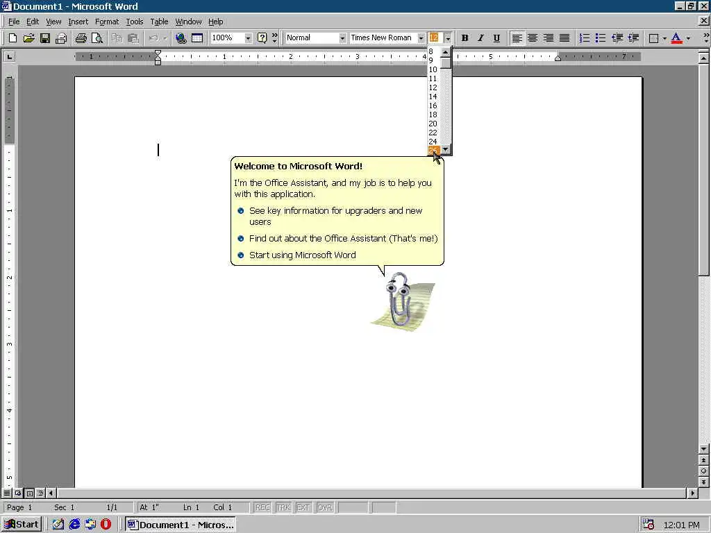711x533 pixels.
Task: Open an existing file with folder icon
Action: (28, 38)
